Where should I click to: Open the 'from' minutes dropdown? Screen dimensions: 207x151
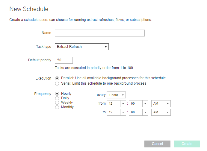click(138, 103)
